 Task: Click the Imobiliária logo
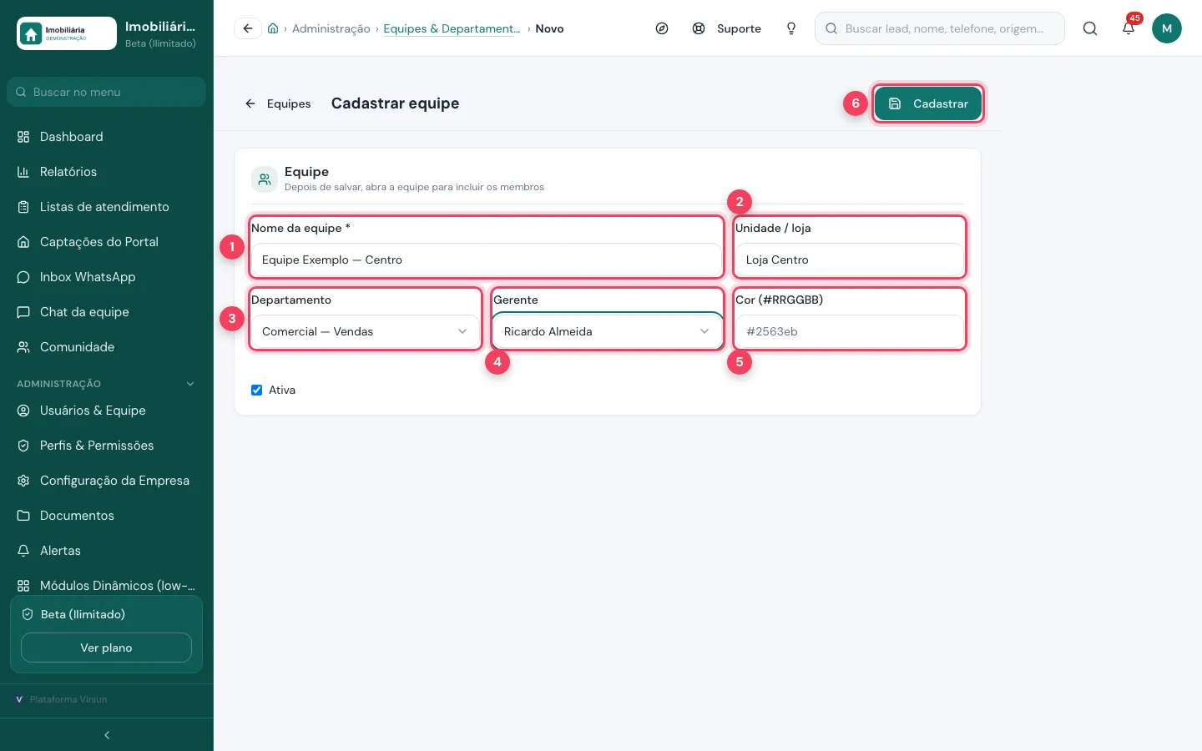click(67, 33)
